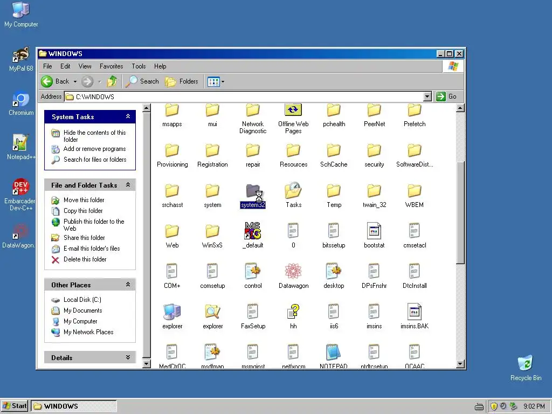552x414 pixels.
Task: Click the Start button
Action: 15,406
